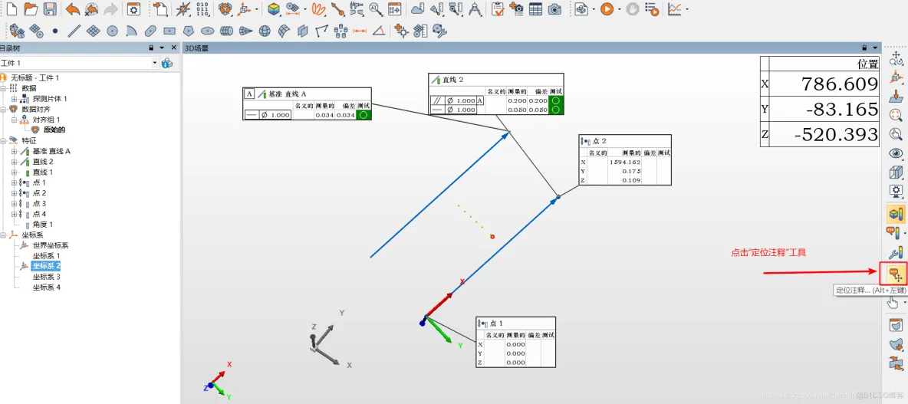
Task: Select the line feature tool
Action: coord(74,31)
